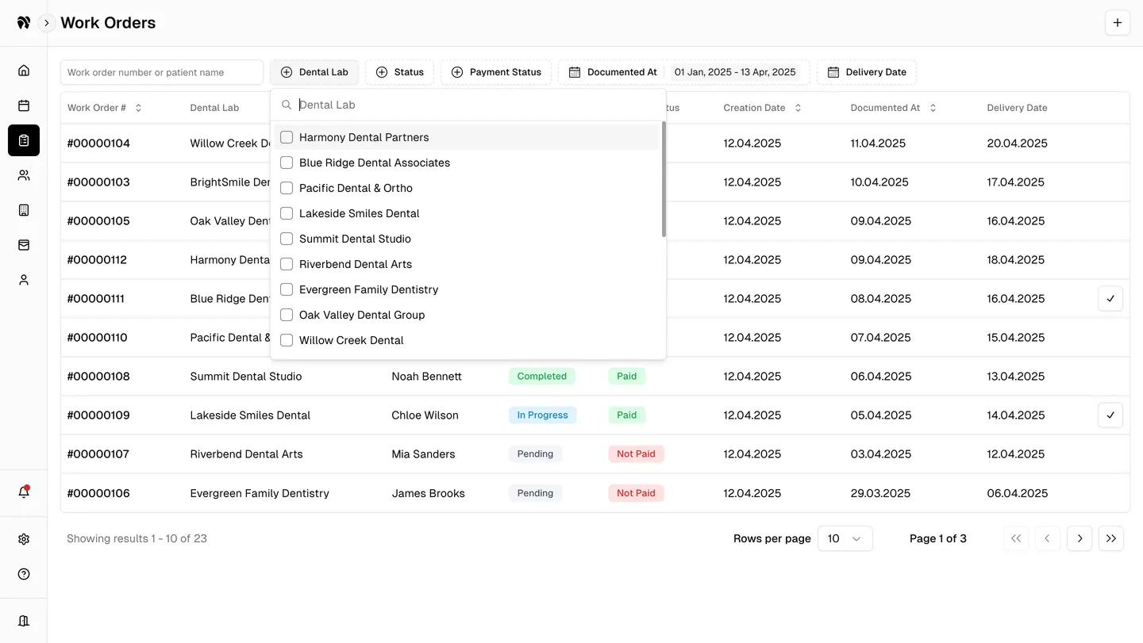Click the Completed status badge
1143x643 pixels.
tap(542, 377)
